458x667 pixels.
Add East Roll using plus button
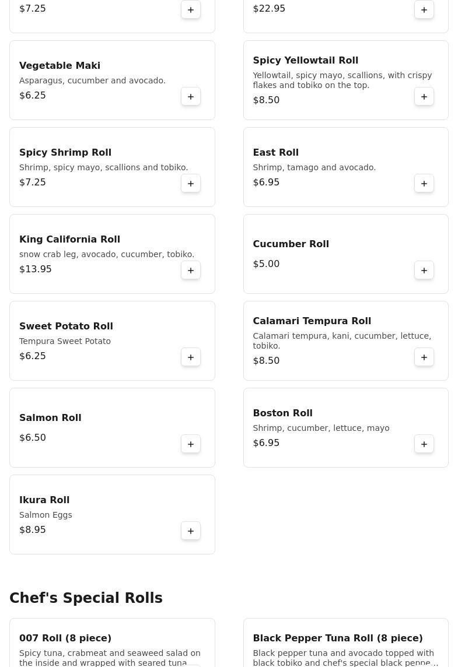[424, 183]
